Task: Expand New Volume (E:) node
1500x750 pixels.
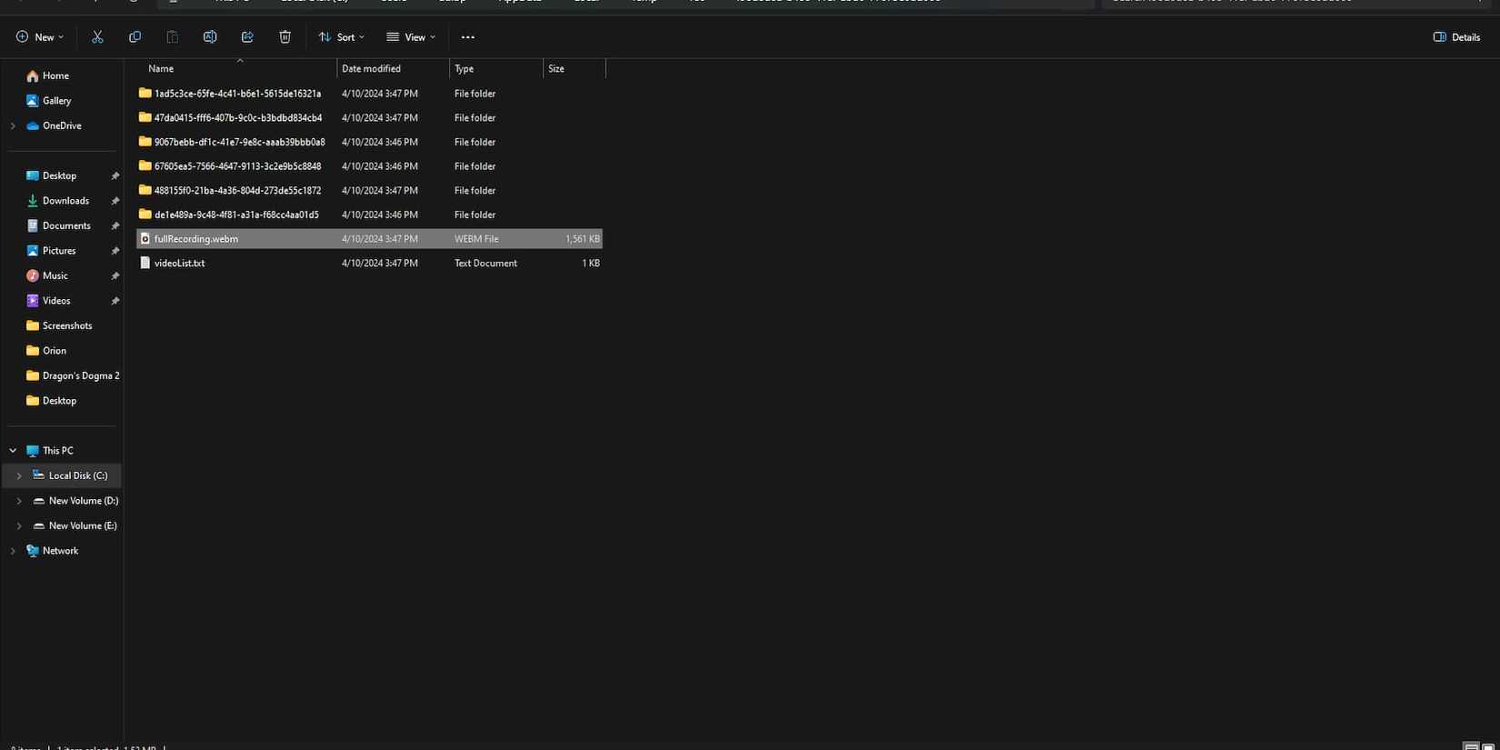Action: point(19,526)
